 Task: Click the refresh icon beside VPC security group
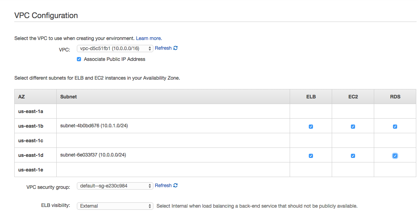pos(175,185)
